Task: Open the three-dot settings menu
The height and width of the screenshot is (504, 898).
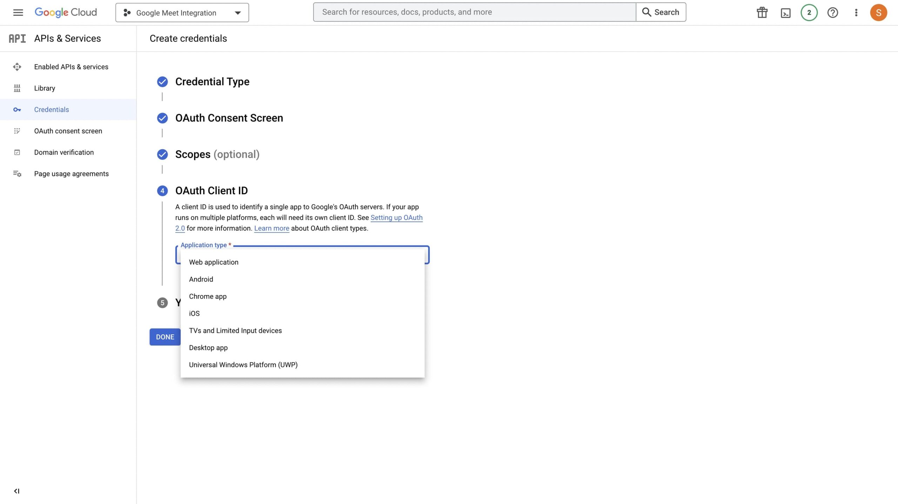Action: (856, 13)
